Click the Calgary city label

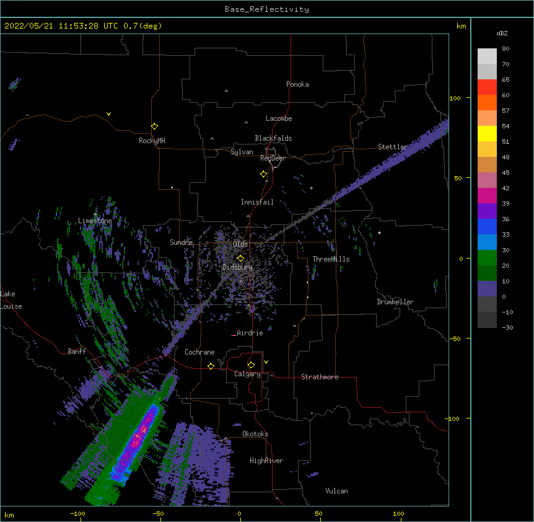point(247,374)
